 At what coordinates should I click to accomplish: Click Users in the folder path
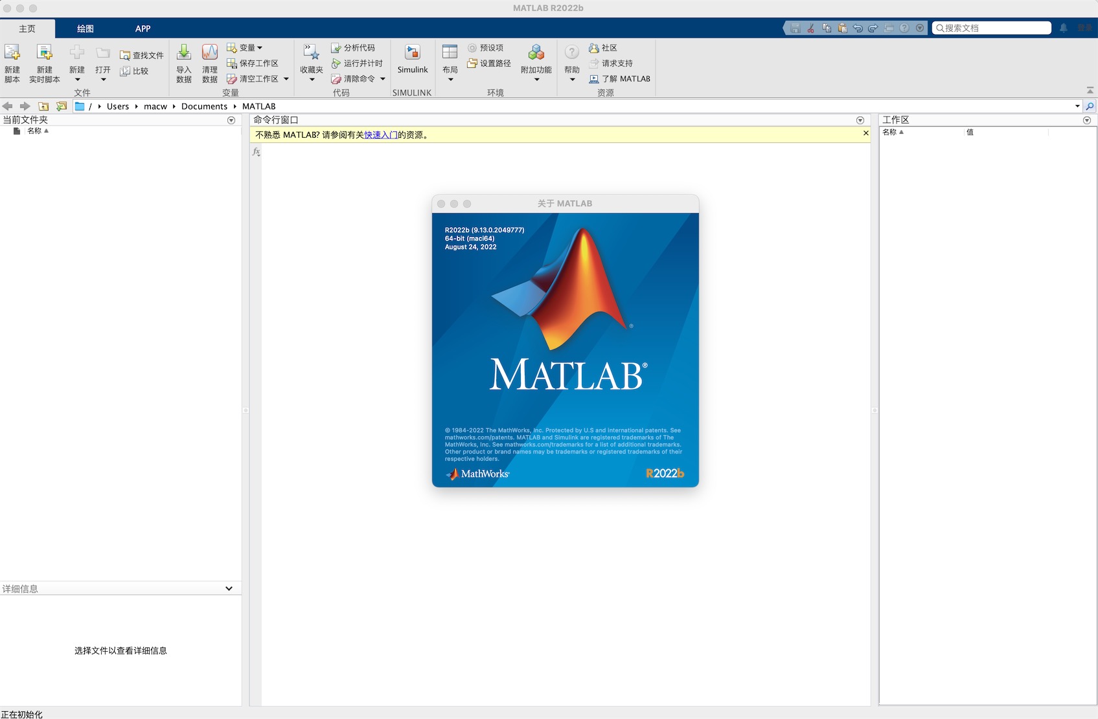point(118,106)
